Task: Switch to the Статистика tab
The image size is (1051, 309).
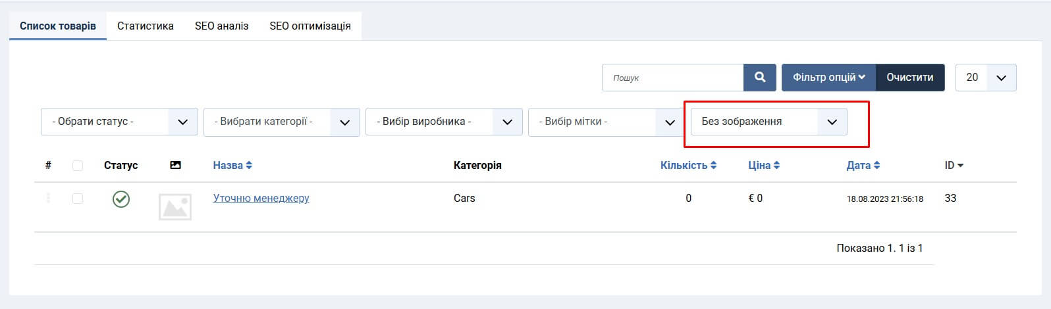Action: click(x=146, y=26)
